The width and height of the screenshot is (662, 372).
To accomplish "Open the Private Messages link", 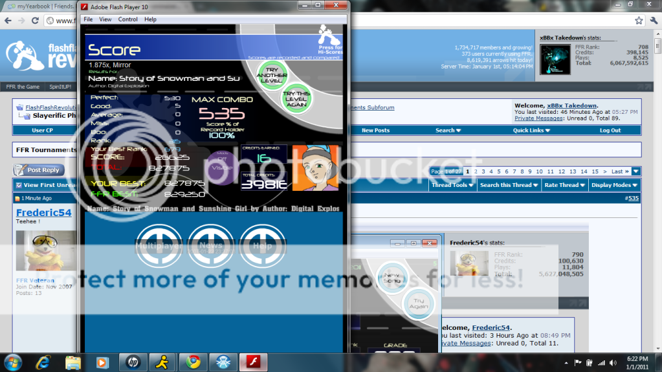I will (540, 118).
